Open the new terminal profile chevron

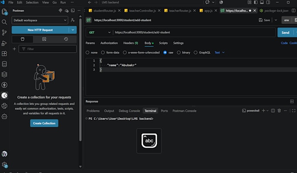267,111
